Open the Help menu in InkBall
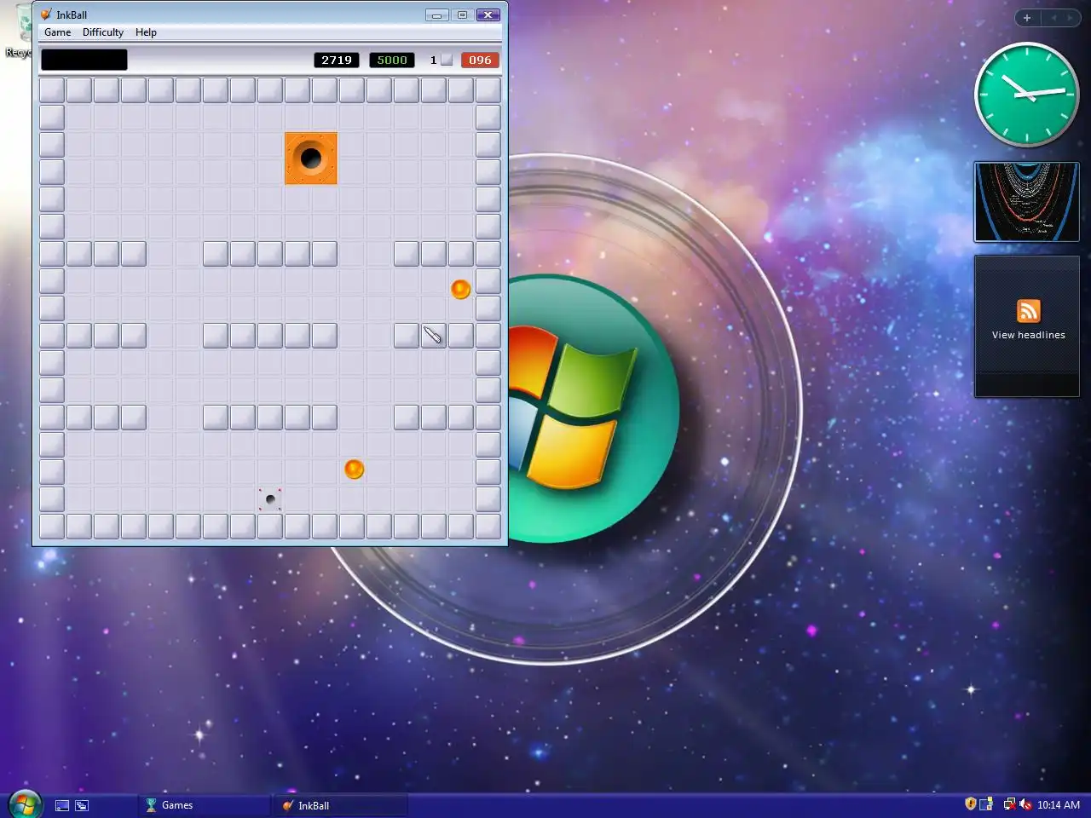1091x818 pixels. [x=146, y=32]
